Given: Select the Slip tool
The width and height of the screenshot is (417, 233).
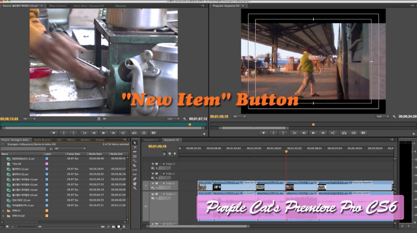Looking at the screenshot, I should point(135,170).
